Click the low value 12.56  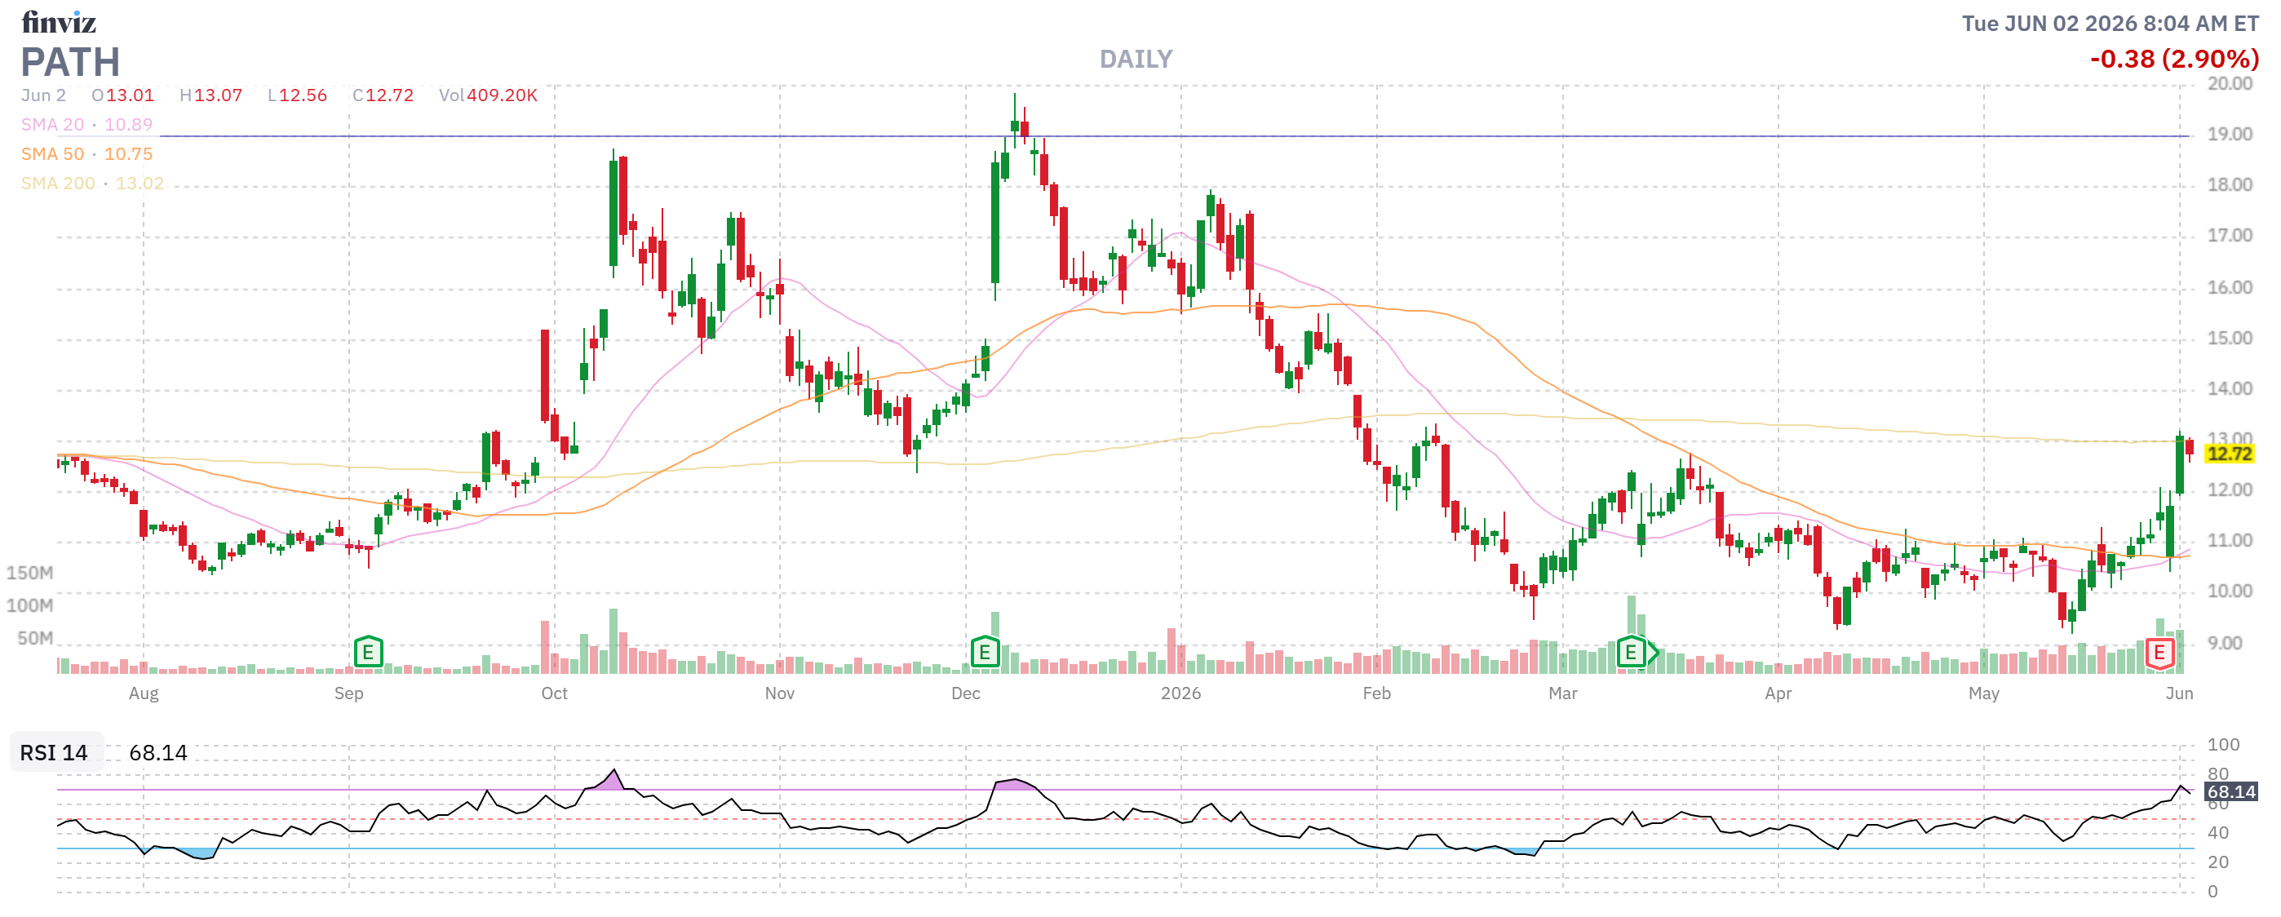point(303,95)
